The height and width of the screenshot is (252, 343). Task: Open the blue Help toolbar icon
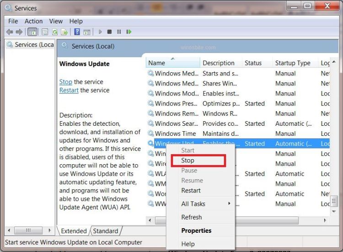[77, 32]
